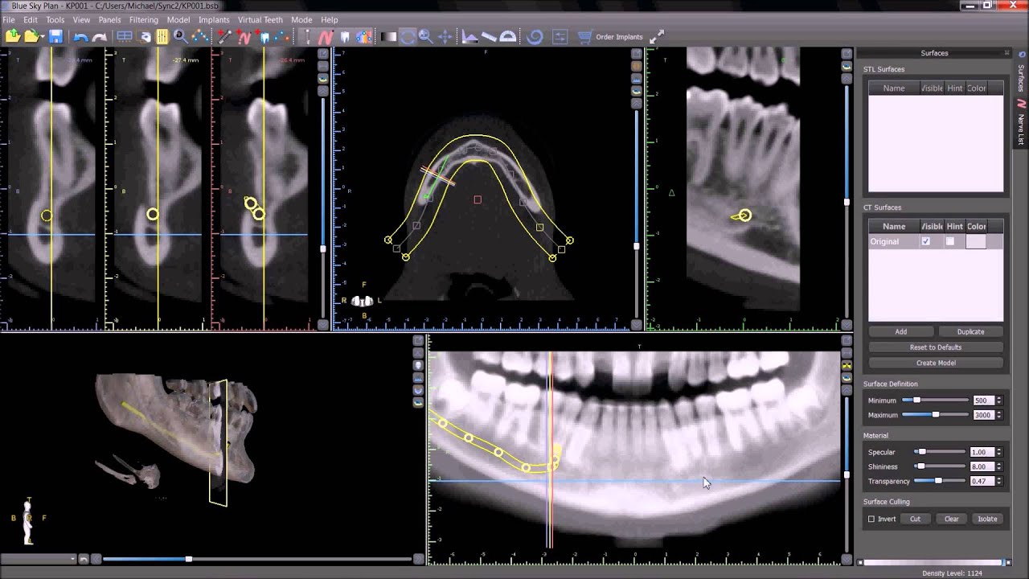Viewport: 1029px width, 579px height.
Task: Click the shopping cart Order Implants icon
Action: point(584,36)
